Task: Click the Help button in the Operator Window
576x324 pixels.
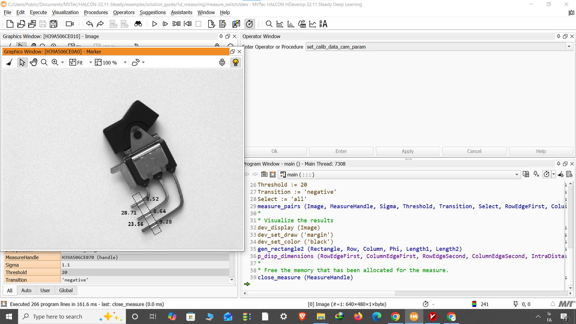Action: tap(541, 151)
